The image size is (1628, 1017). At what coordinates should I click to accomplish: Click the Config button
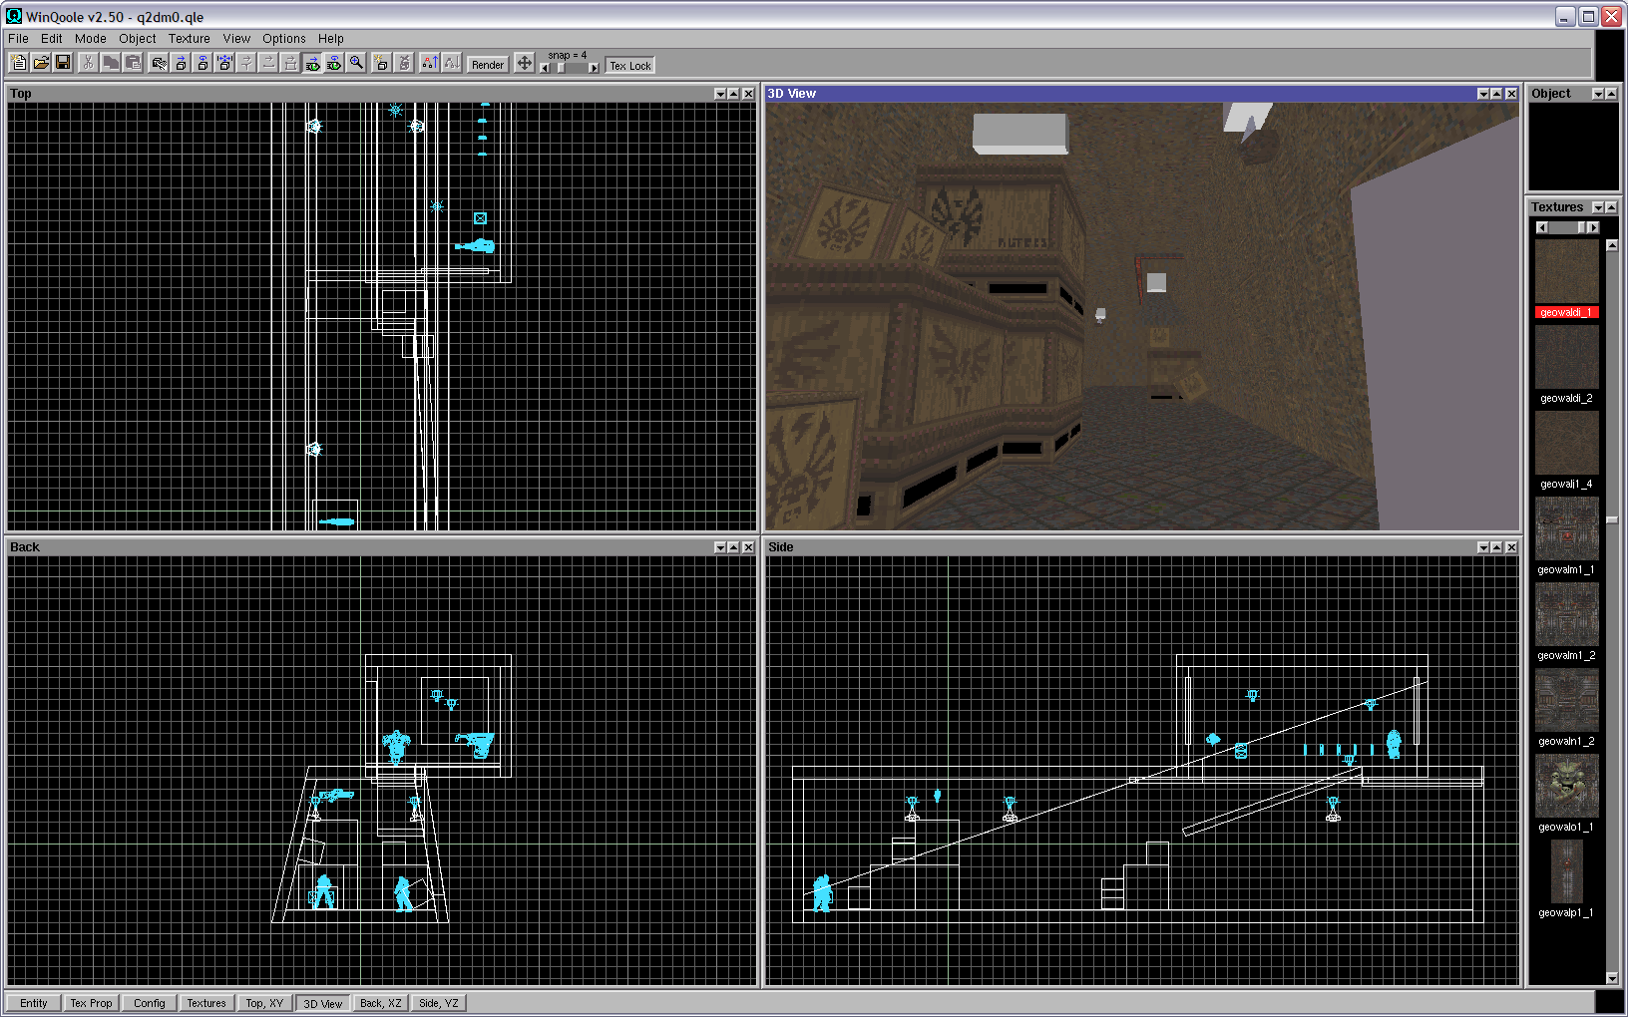[150, 1003]
